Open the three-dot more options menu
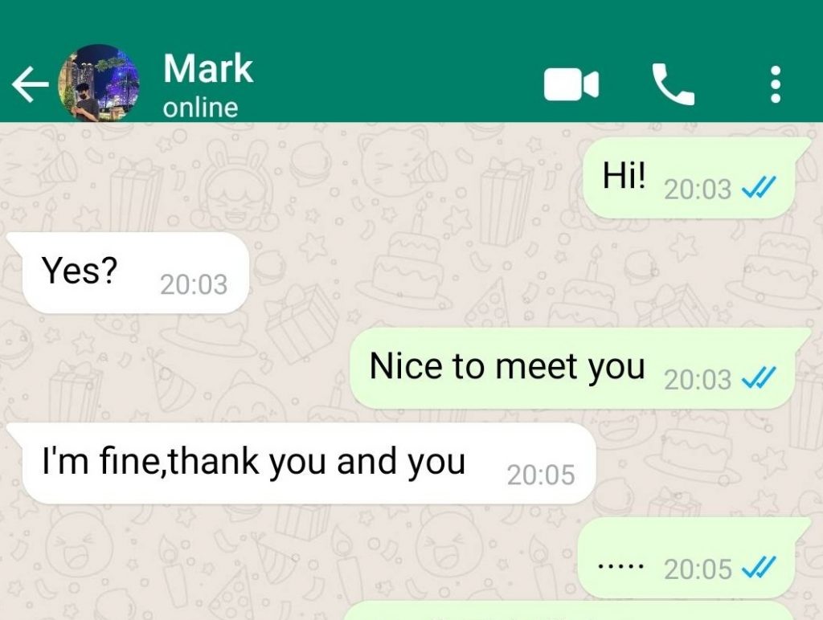Screen dimensions: 823x620 776,84
